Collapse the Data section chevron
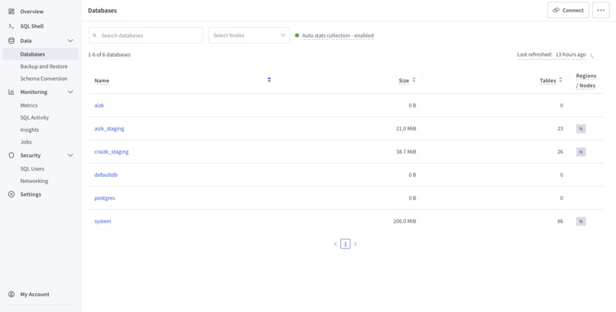616x312 pixels. pos(70,40)
